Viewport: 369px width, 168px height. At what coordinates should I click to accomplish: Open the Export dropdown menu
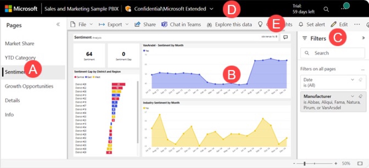point(114,25)
